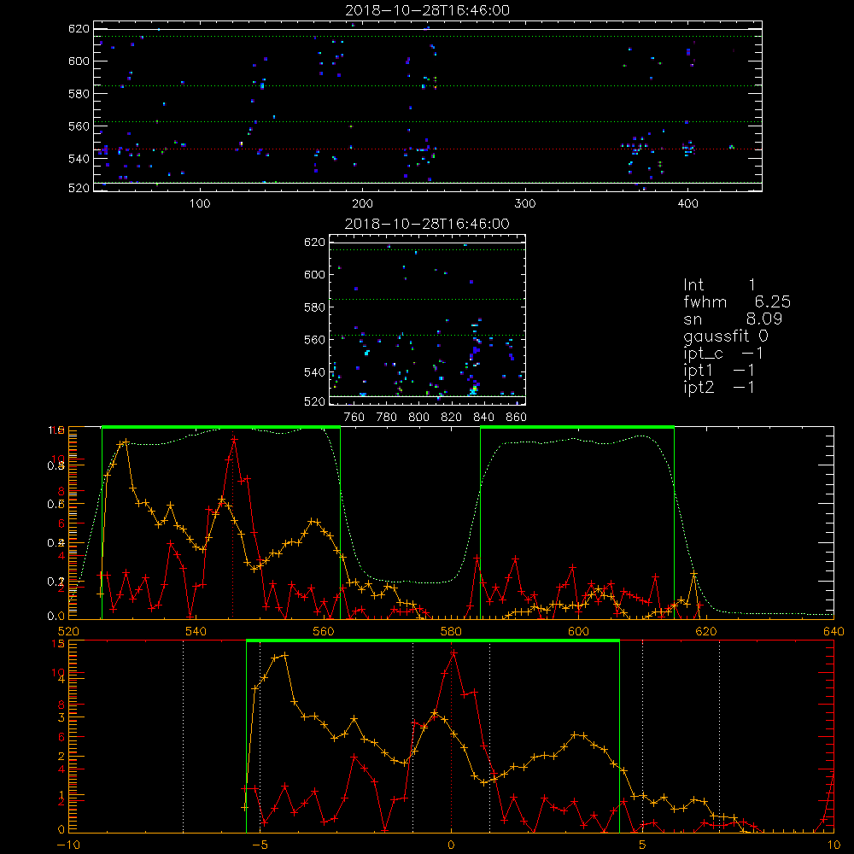Click the red dotted horizontal line in top image
This screenshot has height=854, width=854.
point(428,149)
